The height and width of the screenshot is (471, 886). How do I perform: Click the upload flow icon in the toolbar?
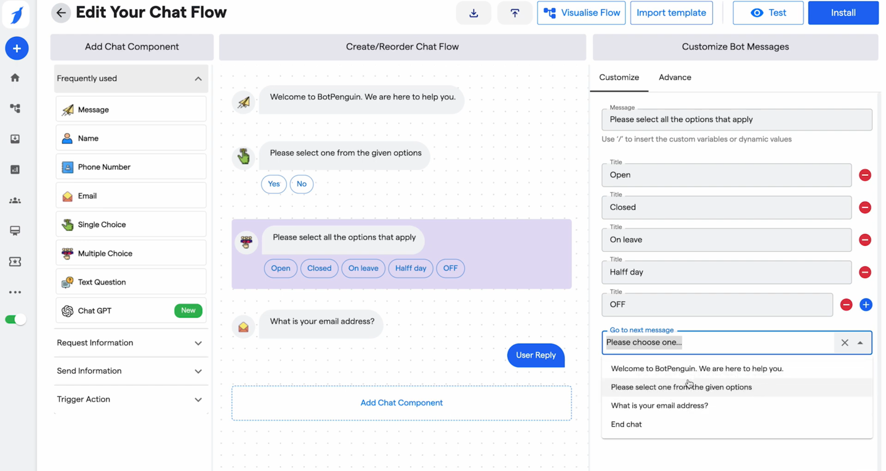(515, 12)
